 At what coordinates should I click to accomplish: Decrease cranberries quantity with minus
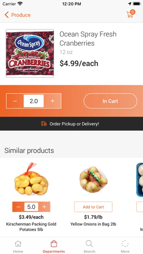[15, 101]
